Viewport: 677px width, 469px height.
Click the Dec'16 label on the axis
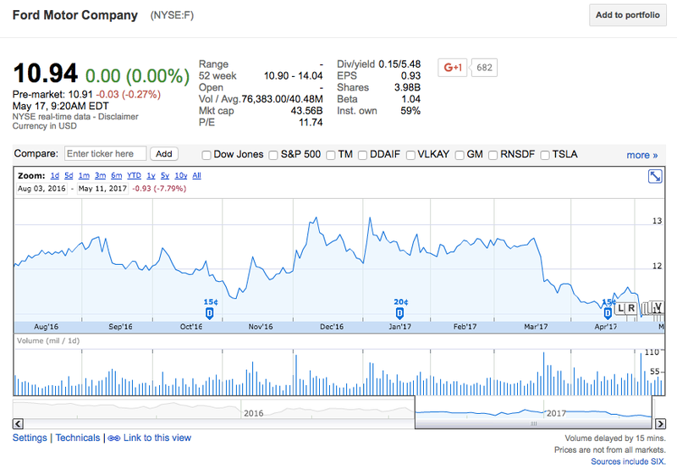pos(332,327)
